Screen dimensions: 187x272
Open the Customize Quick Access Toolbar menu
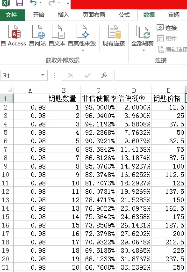68,3
